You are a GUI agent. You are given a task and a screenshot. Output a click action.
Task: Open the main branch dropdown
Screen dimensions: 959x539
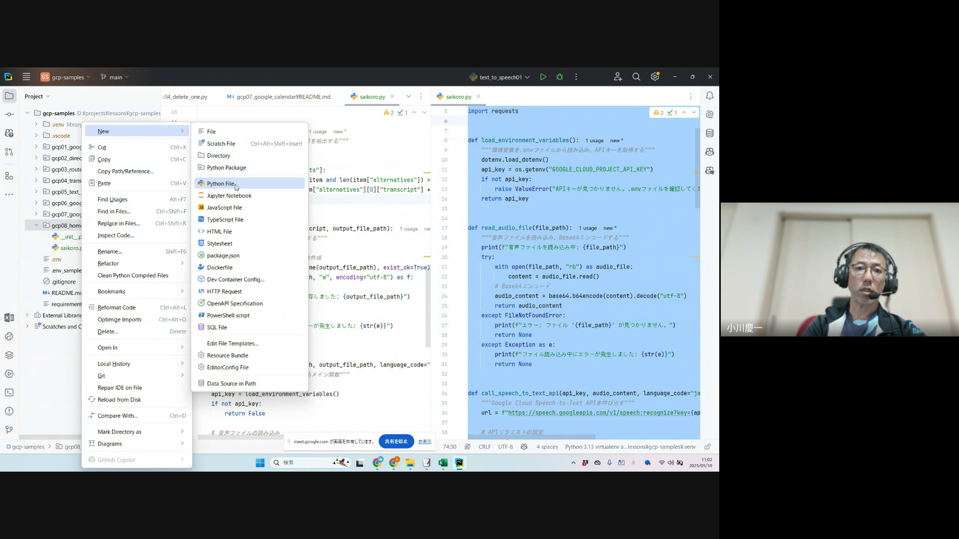point(115,77)
